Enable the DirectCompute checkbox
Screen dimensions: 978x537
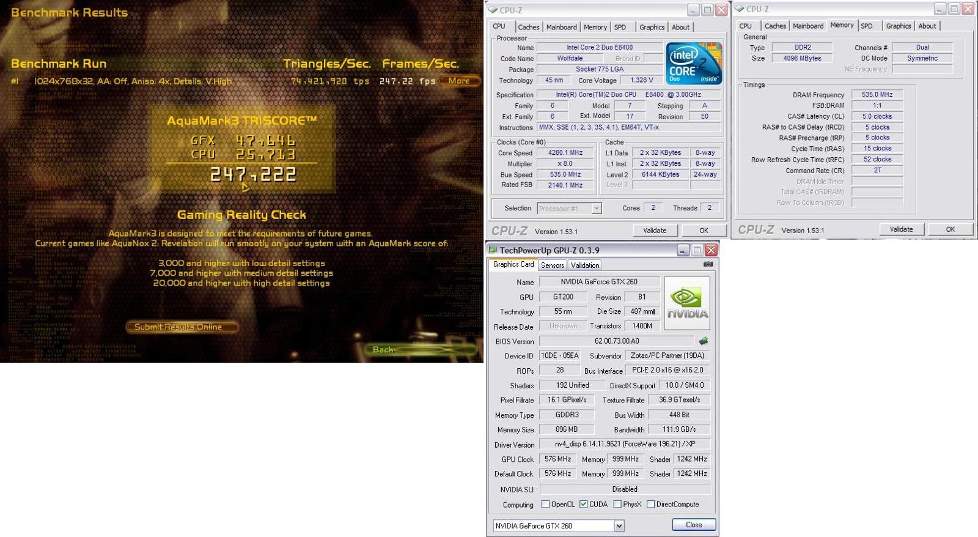pyautogui.click(x=650, y=505)
